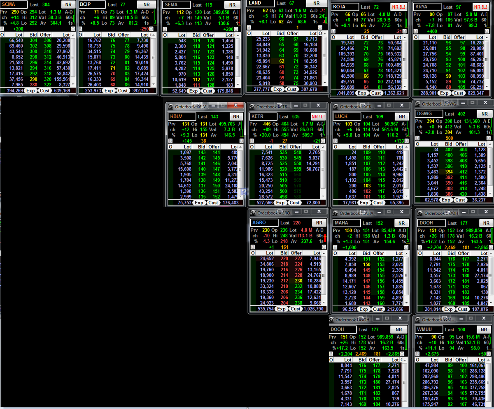Click the app icon in Orderbook MAHA title bar
This screenshot has height=409, width=494.
coord(336,213)
